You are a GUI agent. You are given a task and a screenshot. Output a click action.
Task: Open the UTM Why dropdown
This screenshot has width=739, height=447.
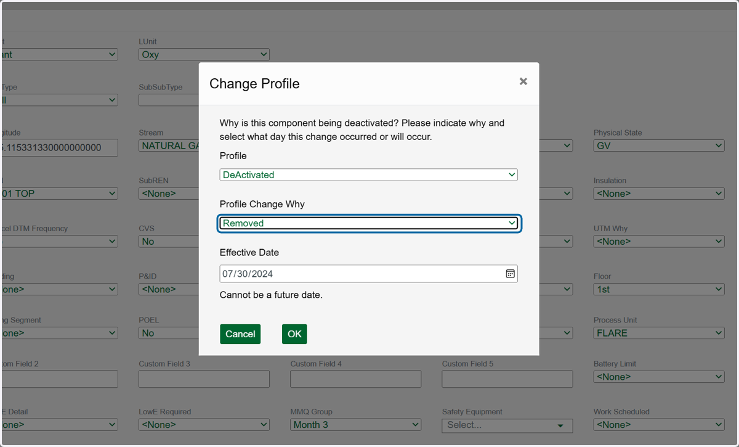[x=659, y=241]
